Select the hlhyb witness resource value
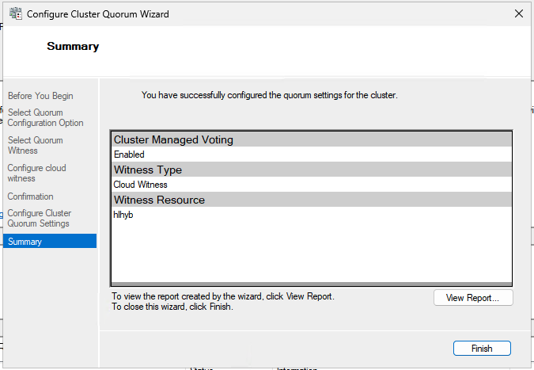Screen dimensions: 534x370 [123, 215]
